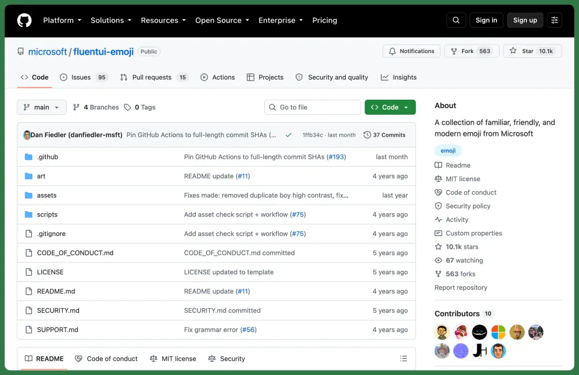Open the .github folder
Viewport: 579px width, 375px height.
[x=48, y=157]
